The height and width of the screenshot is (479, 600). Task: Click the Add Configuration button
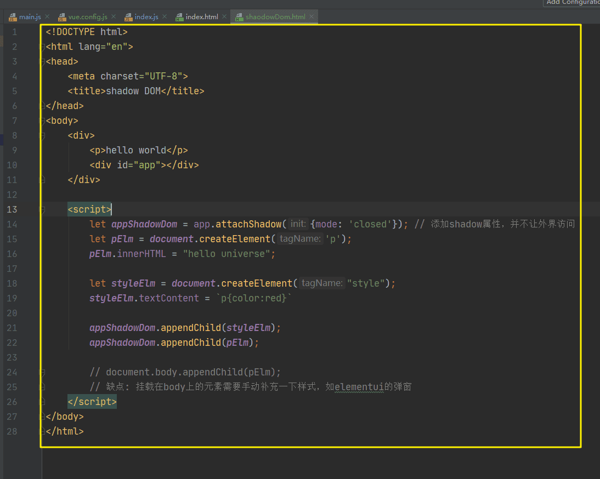(x=572, y=3)
